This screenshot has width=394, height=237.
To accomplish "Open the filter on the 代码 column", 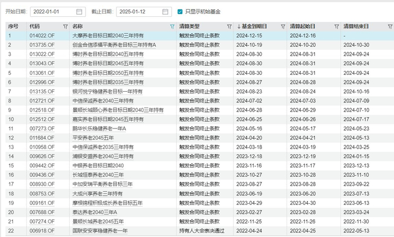I will tap(65, 26).
